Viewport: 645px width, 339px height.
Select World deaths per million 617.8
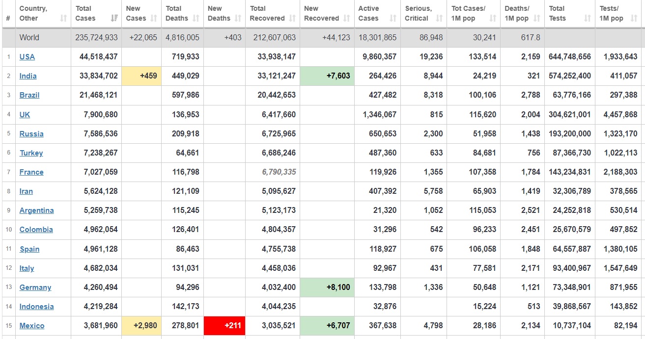531,37
